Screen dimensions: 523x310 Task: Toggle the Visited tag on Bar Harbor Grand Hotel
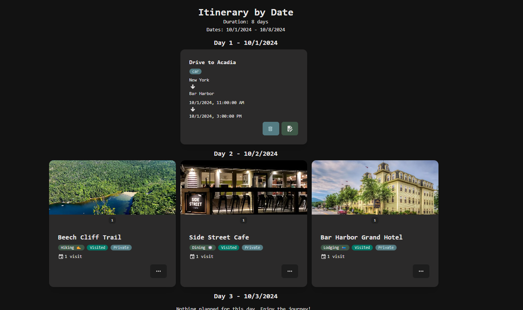362,247
